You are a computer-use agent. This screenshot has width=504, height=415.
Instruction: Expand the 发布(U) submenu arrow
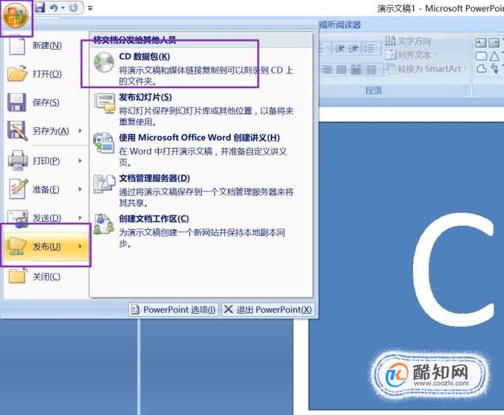click(80, 246)
